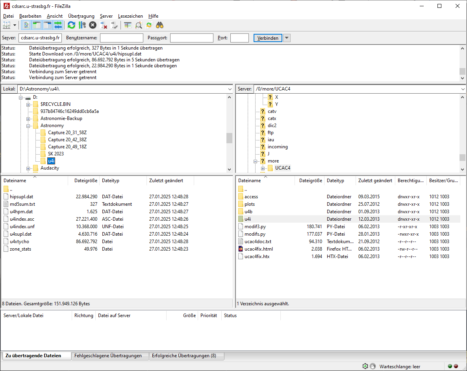The width and height of the screenshot is (467, 371).
Task: Expand the $RECYCLE.BIN folder
Action: [x=28, y=104]
